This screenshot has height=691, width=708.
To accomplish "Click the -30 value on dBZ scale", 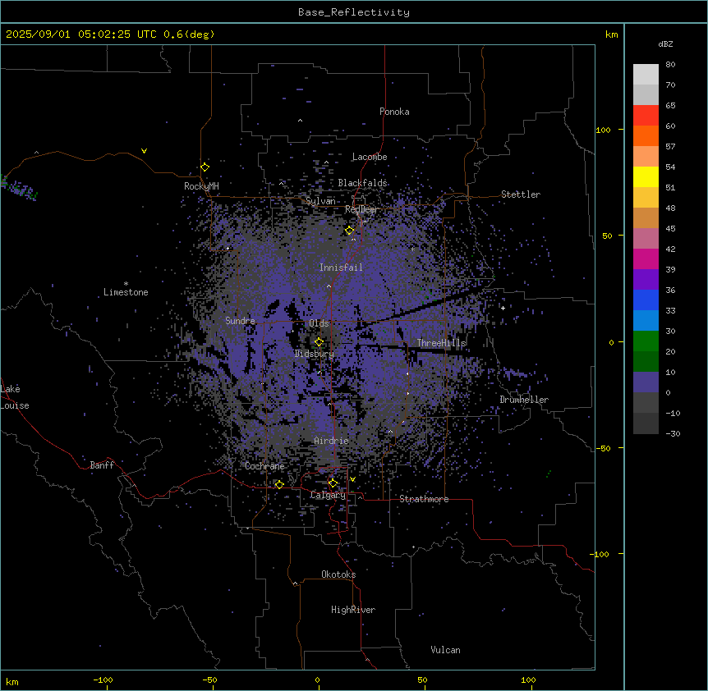I will [x=673, y=433].
